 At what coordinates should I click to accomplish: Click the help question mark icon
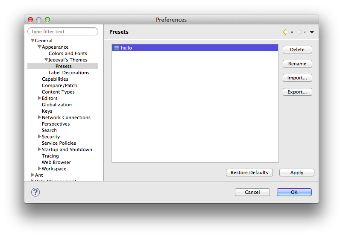point(35,192)
